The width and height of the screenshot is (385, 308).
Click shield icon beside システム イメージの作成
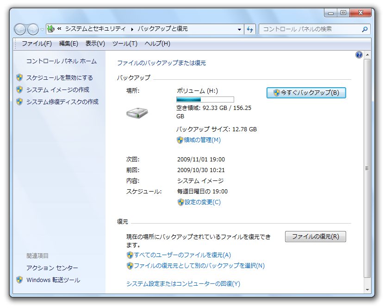(19, 90)
